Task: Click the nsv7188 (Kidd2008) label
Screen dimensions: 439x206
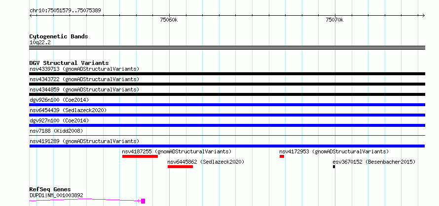Action: point(56,131)
